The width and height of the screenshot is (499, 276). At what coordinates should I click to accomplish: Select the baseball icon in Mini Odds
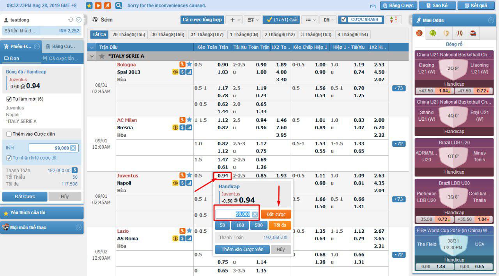click(x=459, y=33)
